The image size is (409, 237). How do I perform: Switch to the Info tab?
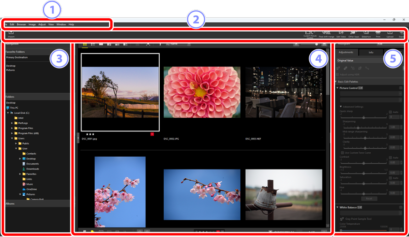[371, 53]
